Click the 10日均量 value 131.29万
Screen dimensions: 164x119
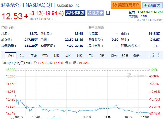(31, 46)
